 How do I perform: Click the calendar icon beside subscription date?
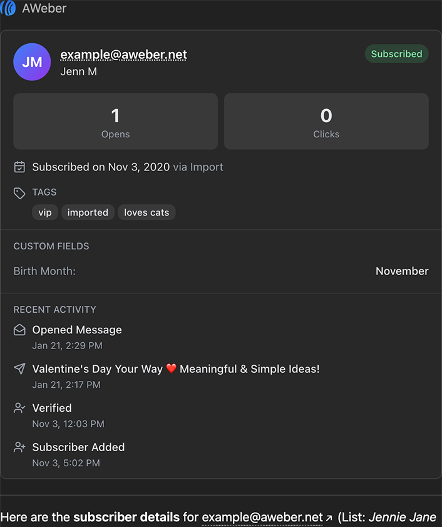19,167
